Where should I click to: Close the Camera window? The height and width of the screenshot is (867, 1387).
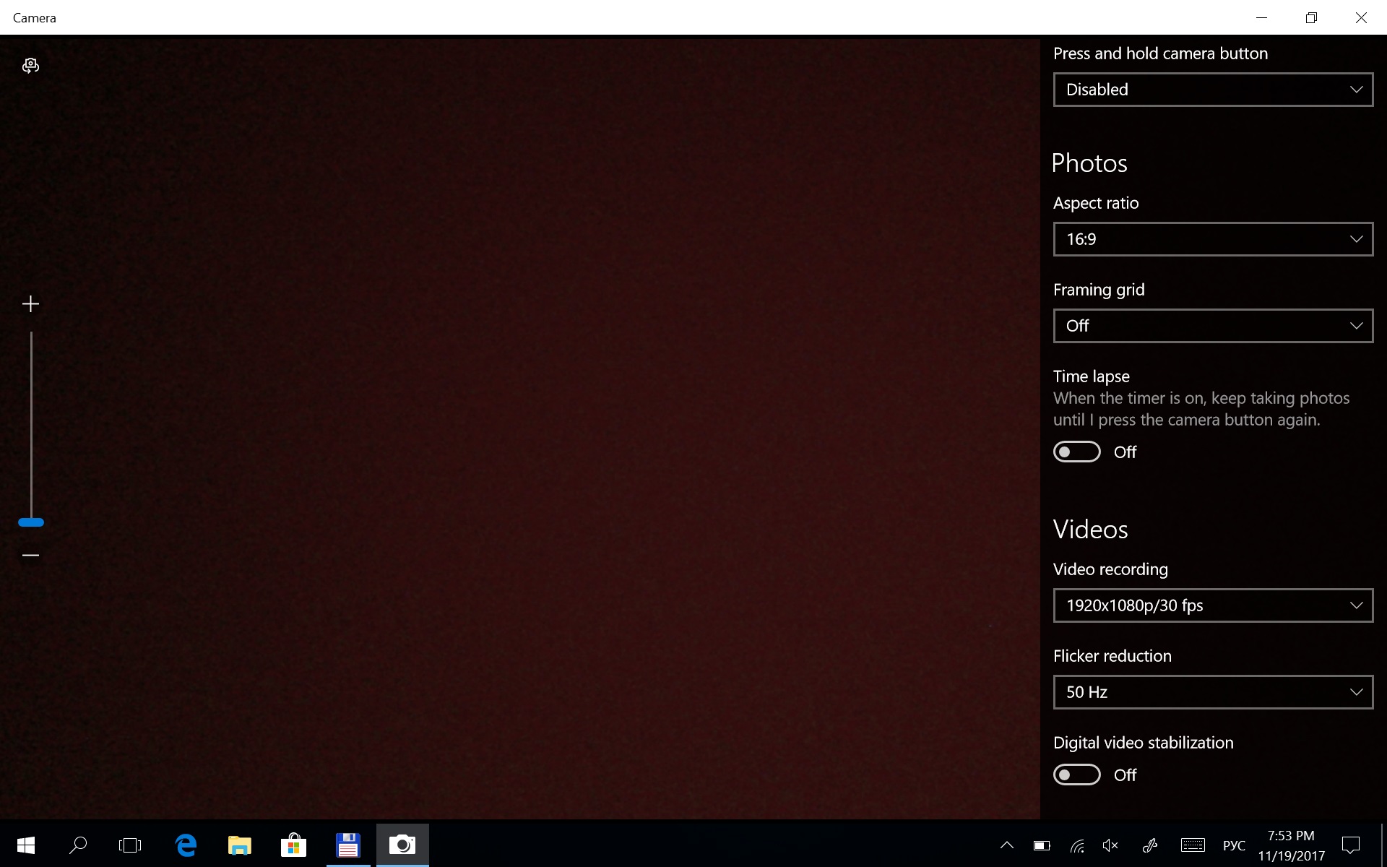coord(1361,17)
